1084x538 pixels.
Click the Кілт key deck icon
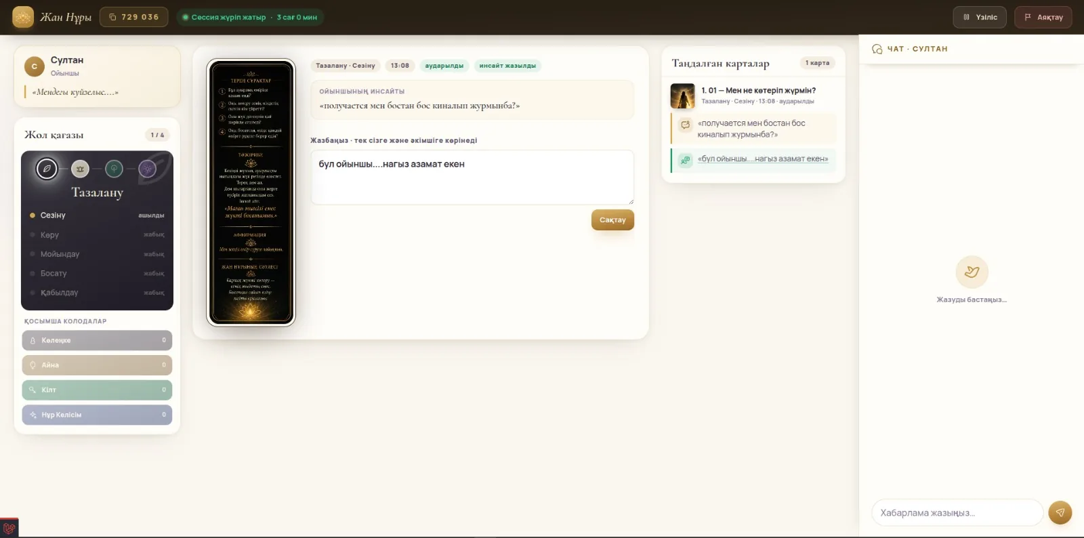pyautogui.click(x=33, y=390)
